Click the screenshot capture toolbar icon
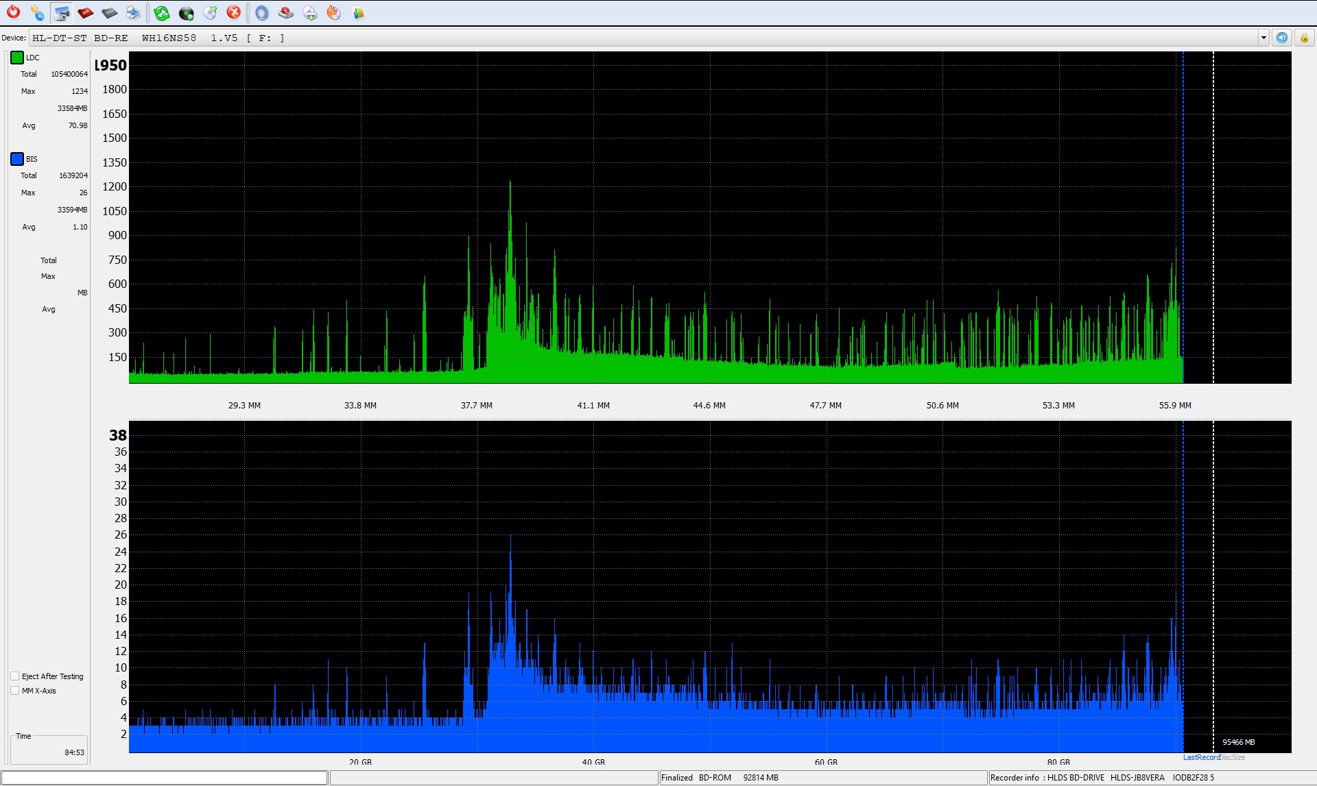Image resolution: width=1317 pixels, height=786 pixels. pos(62,12)
